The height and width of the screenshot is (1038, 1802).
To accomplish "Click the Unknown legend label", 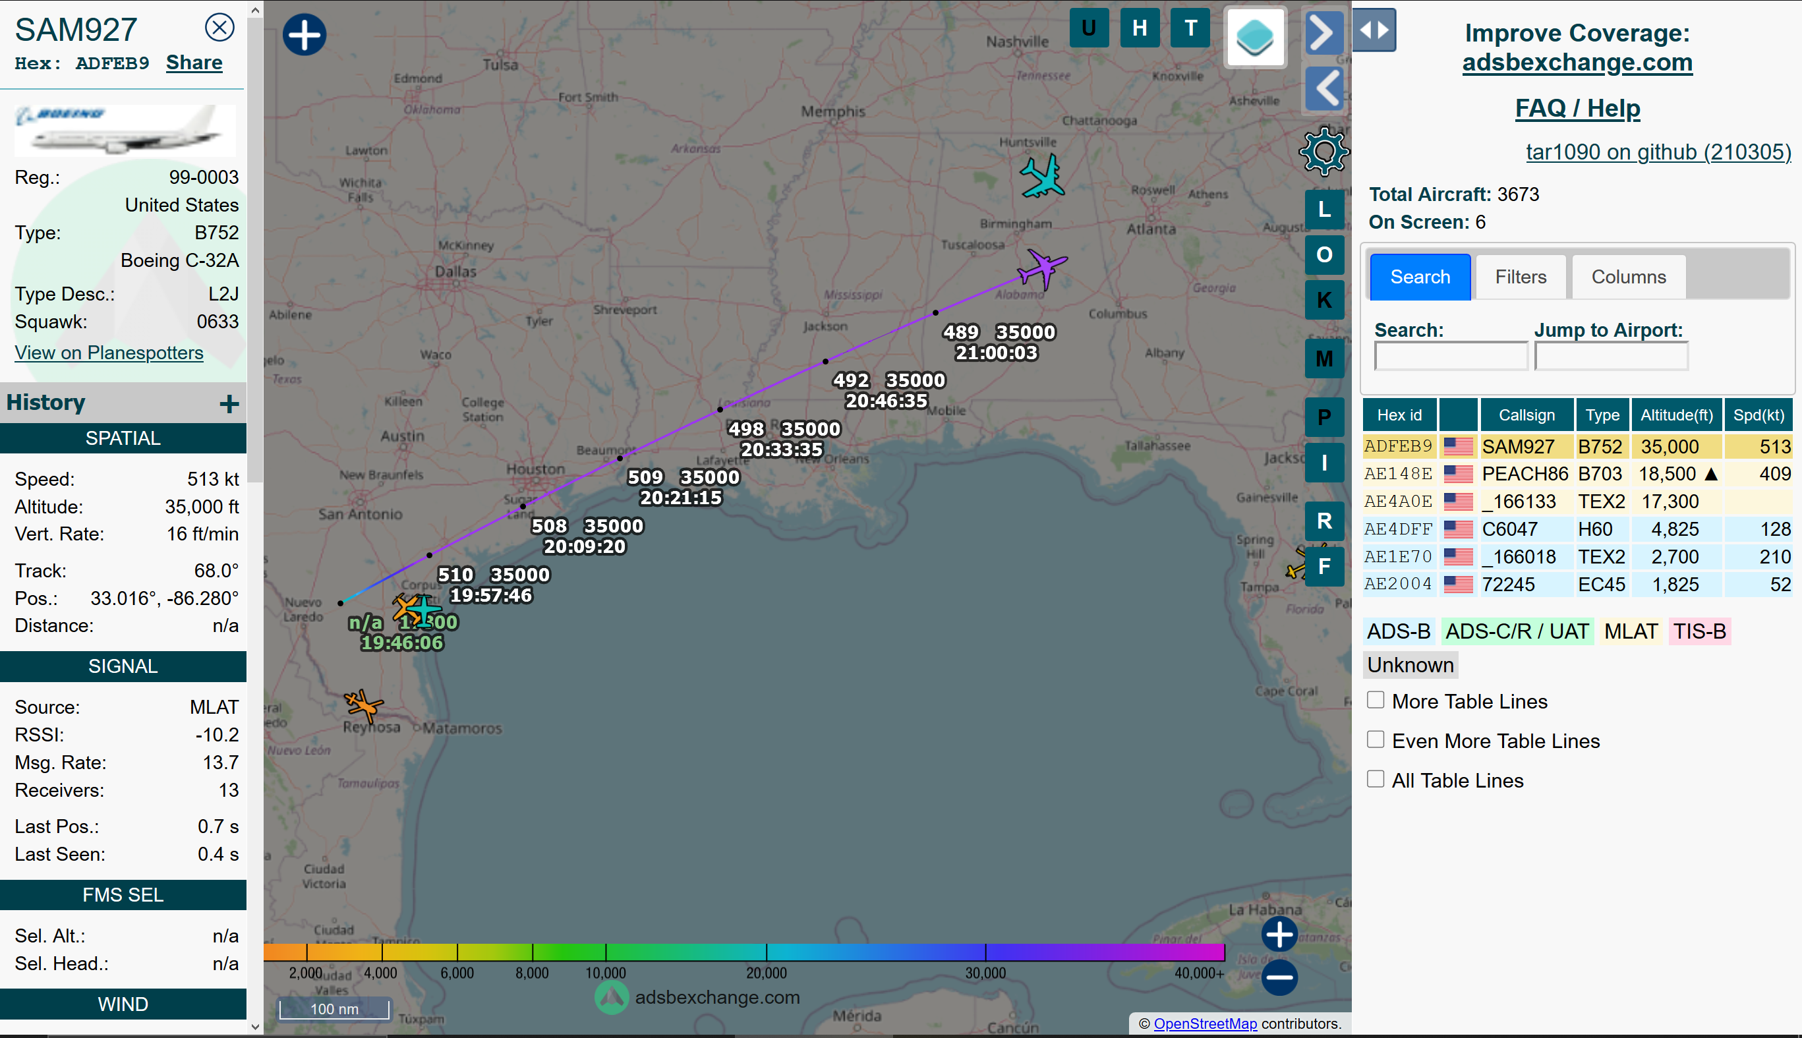I will 1410,664.
